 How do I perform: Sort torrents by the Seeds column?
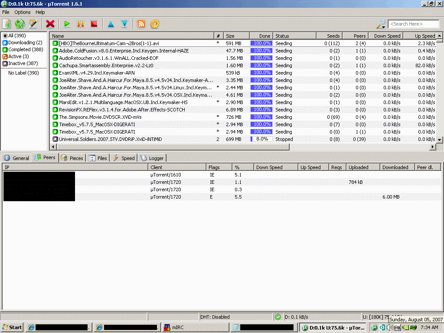(x=330, y=36)
